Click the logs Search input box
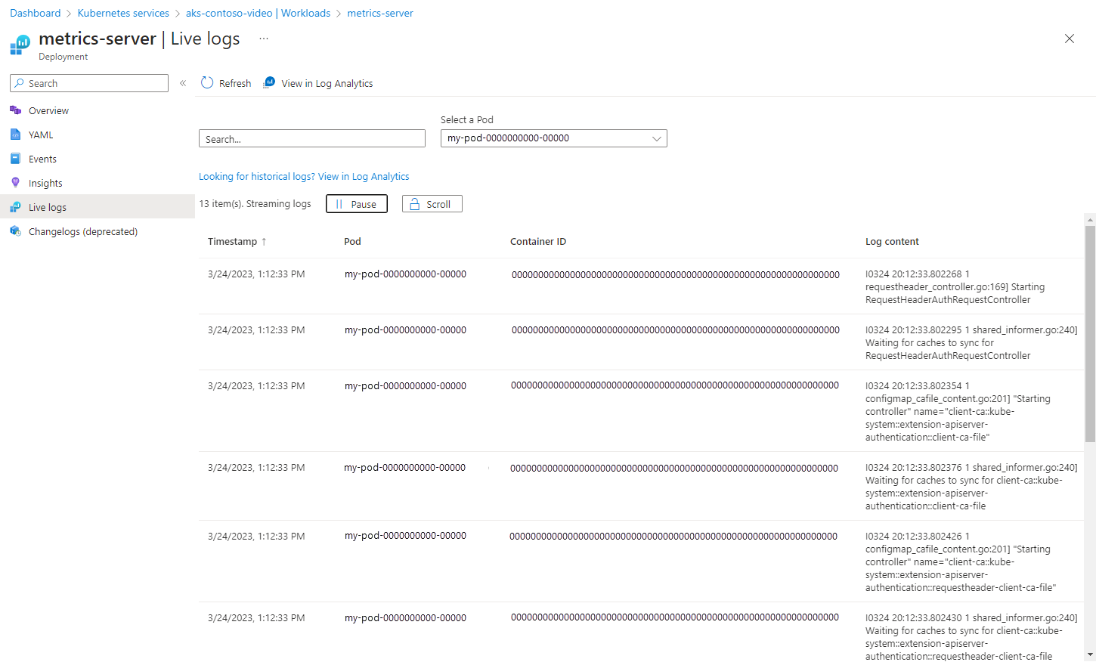The image size is (1096, 662). 312,139
